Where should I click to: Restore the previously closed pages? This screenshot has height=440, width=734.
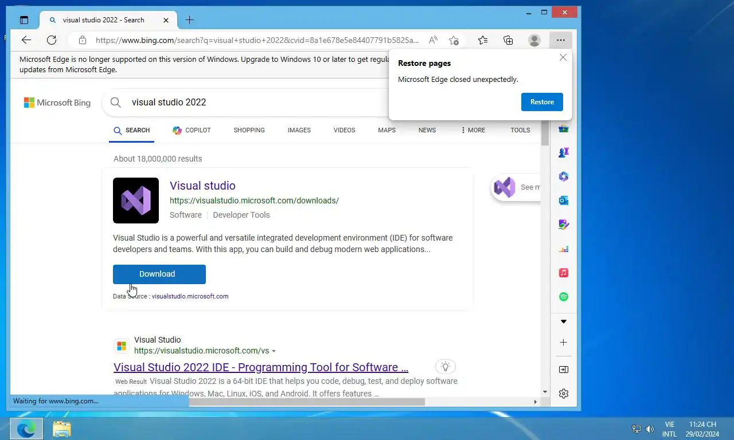point(542,102)
